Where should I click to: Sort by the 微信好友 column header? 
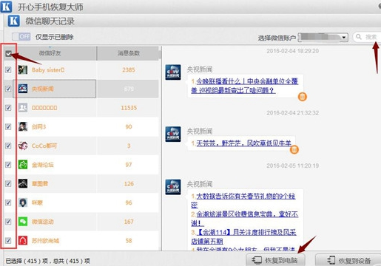coord(50,53)
